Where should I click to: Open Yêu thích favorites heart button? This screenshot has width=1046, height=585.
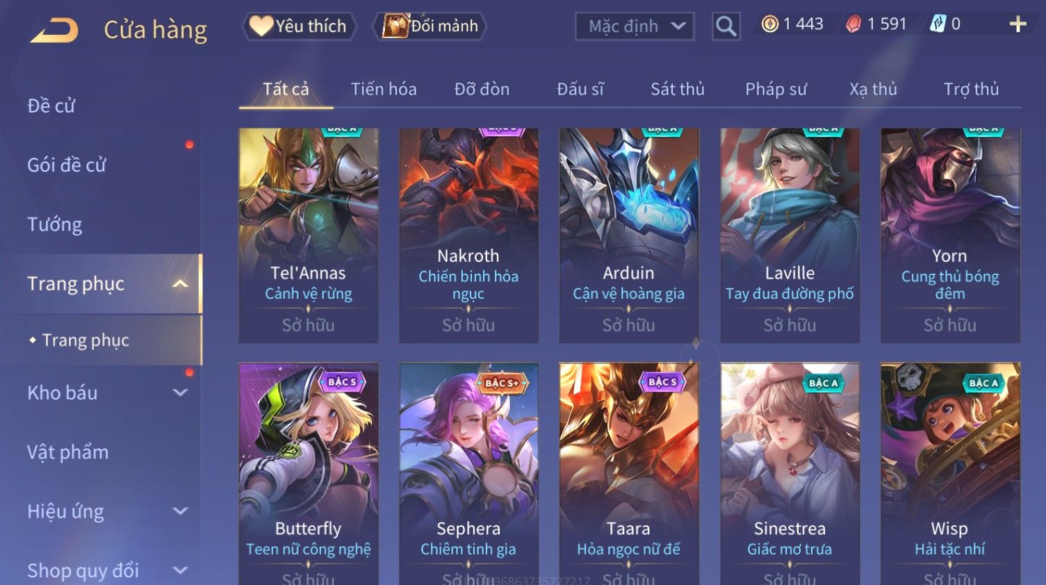299,26
